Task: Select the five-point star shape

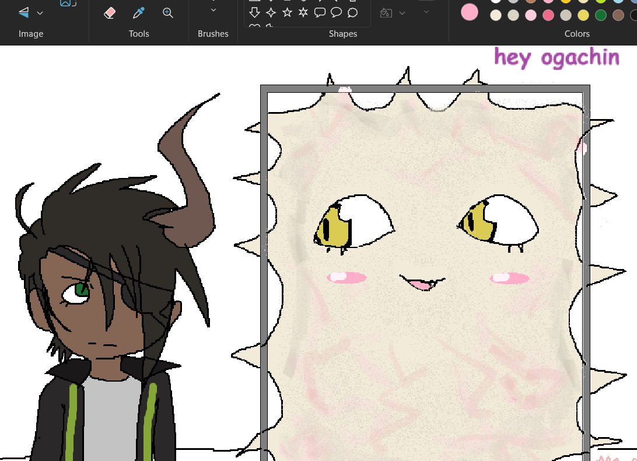Action: point(287,12)
